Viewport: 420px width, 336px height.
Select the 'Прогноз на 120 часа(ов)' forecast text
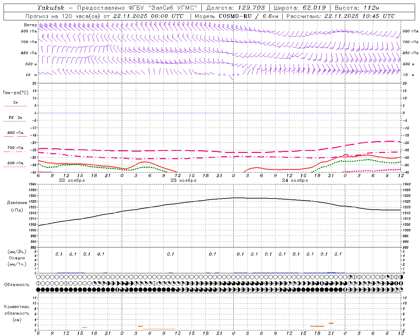[63, 16]
